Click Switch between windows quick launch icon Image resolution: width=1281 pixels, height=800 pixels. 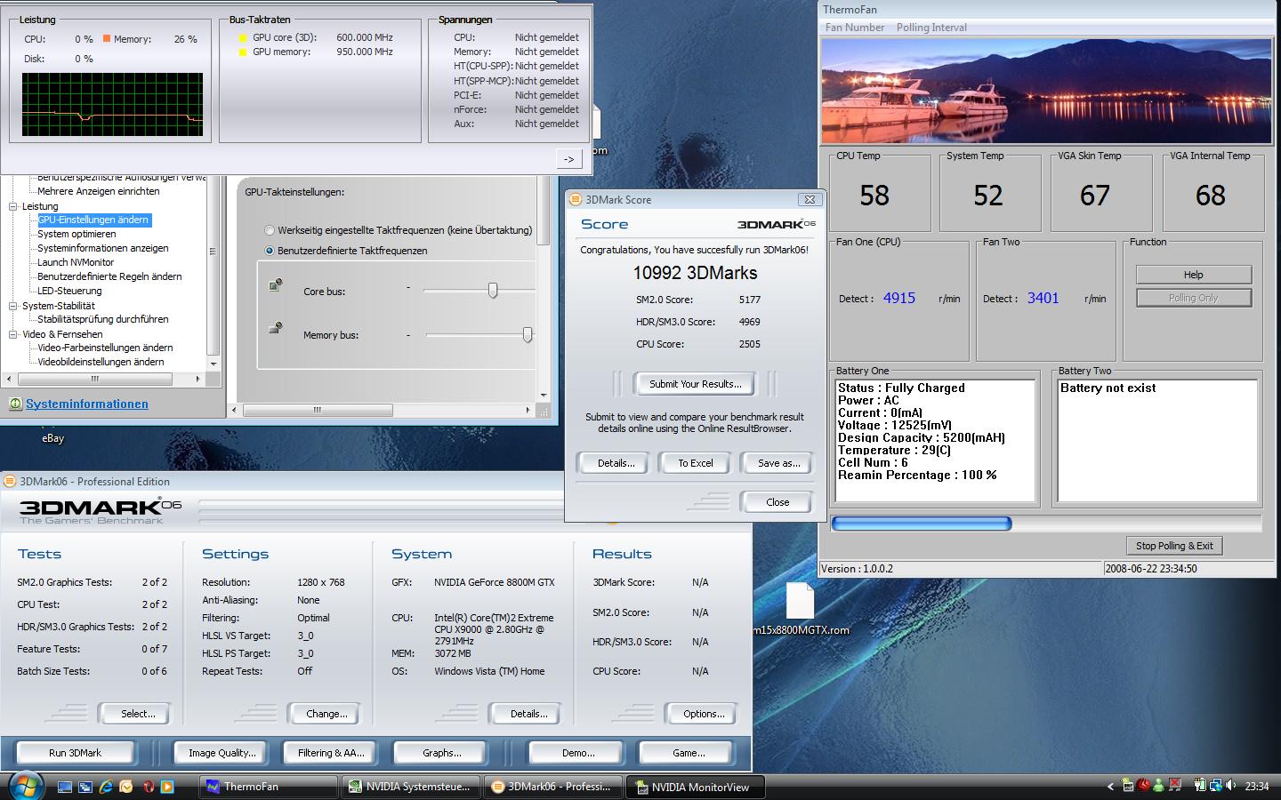tap(85, 787)
